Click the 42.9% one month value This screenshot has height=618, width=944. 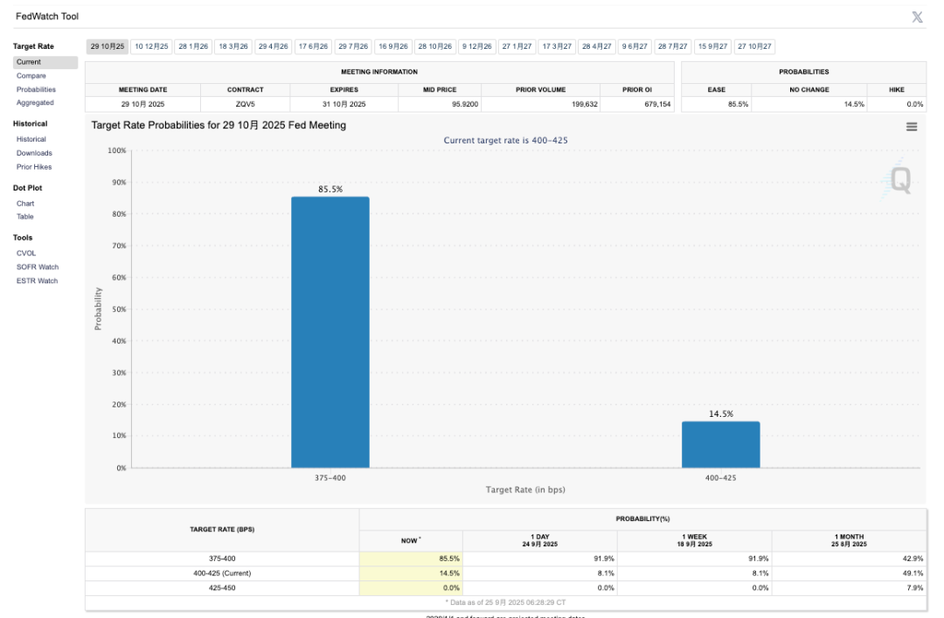913,559
